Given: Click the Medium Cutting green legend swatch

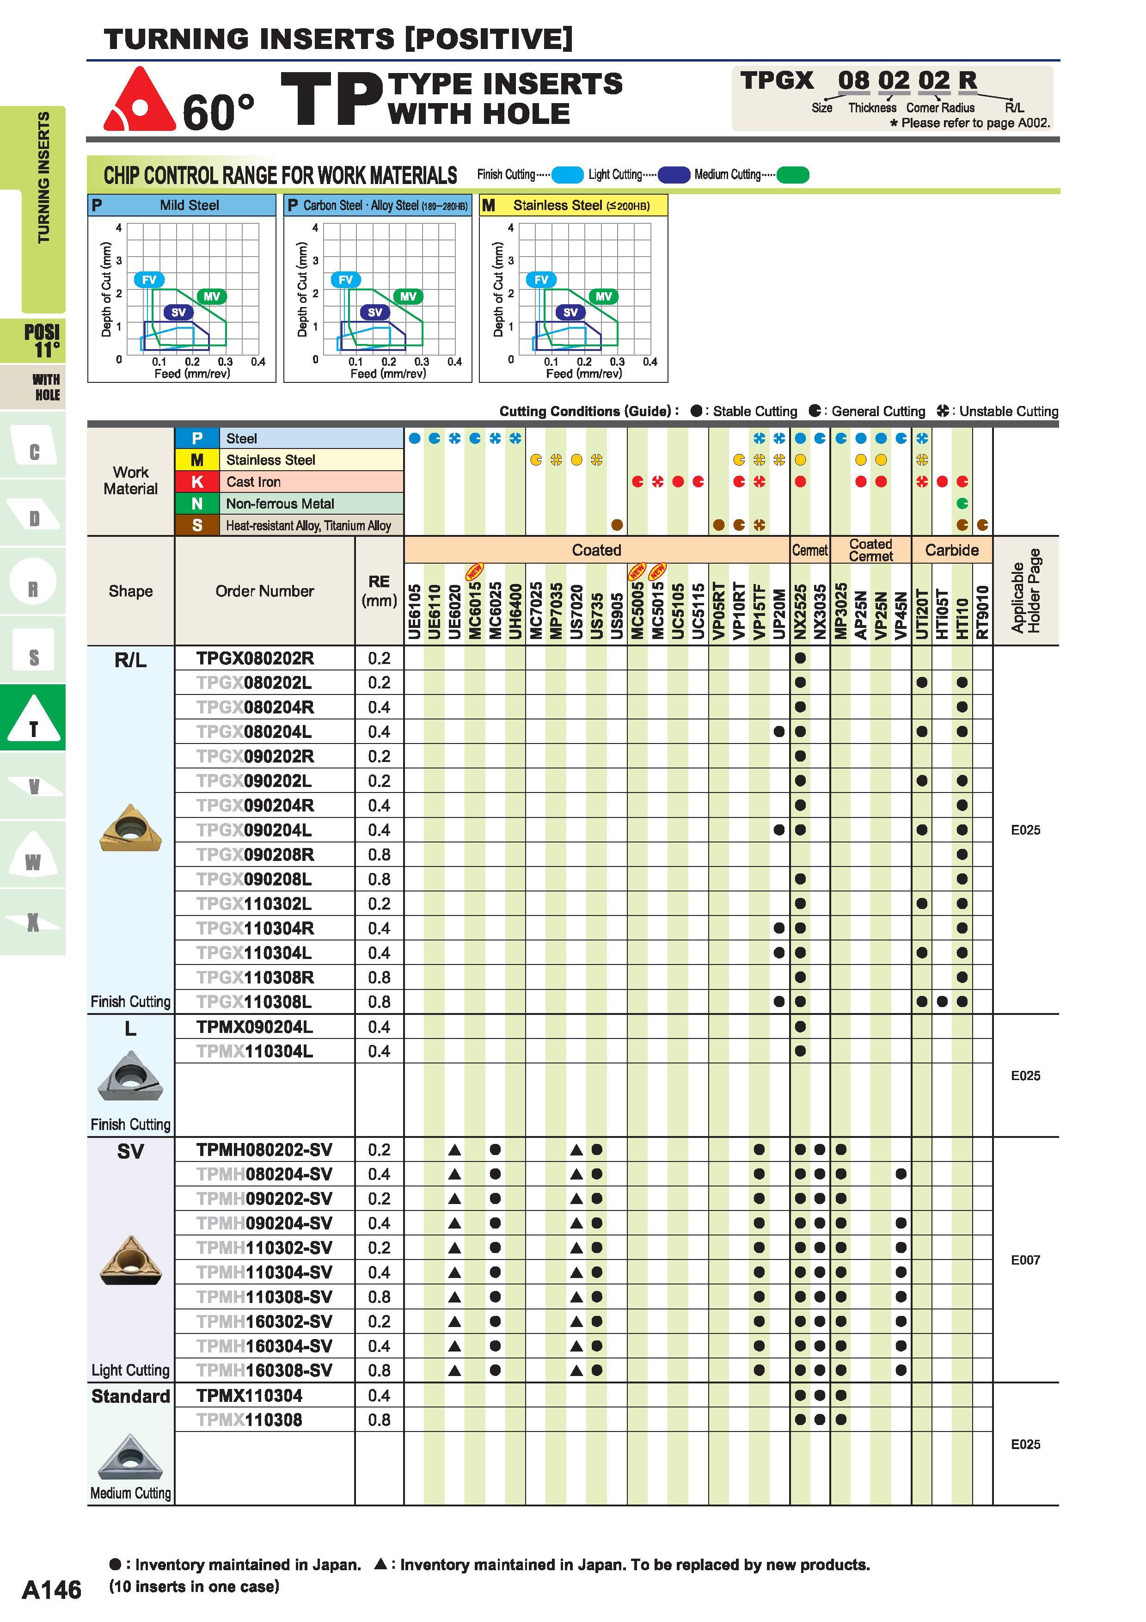Looking at the screenshot, I should pyautogui.click(x=792, y=174).
